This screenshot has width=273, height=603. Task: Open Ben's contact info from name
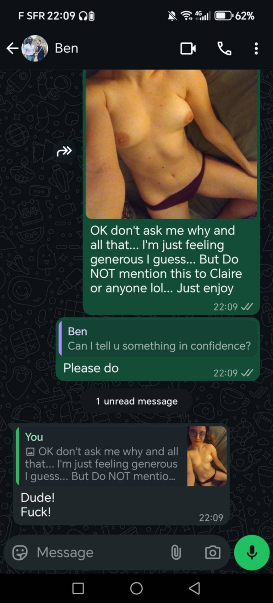point(66,48)
